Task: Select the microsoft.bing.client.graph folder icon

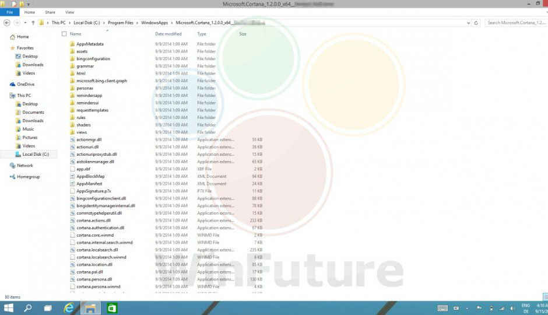Action: pyautogui.click(x=72, y=80)
